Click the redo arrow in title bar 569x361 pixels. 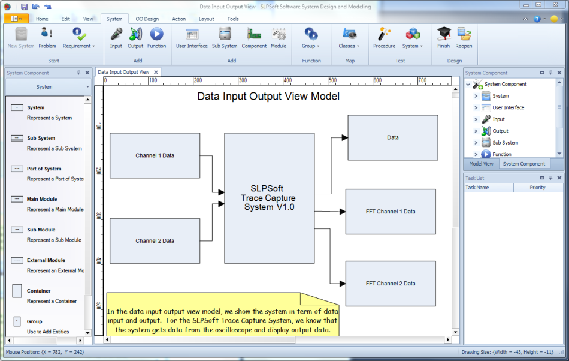pyautogui.click(x=47, y=7)
